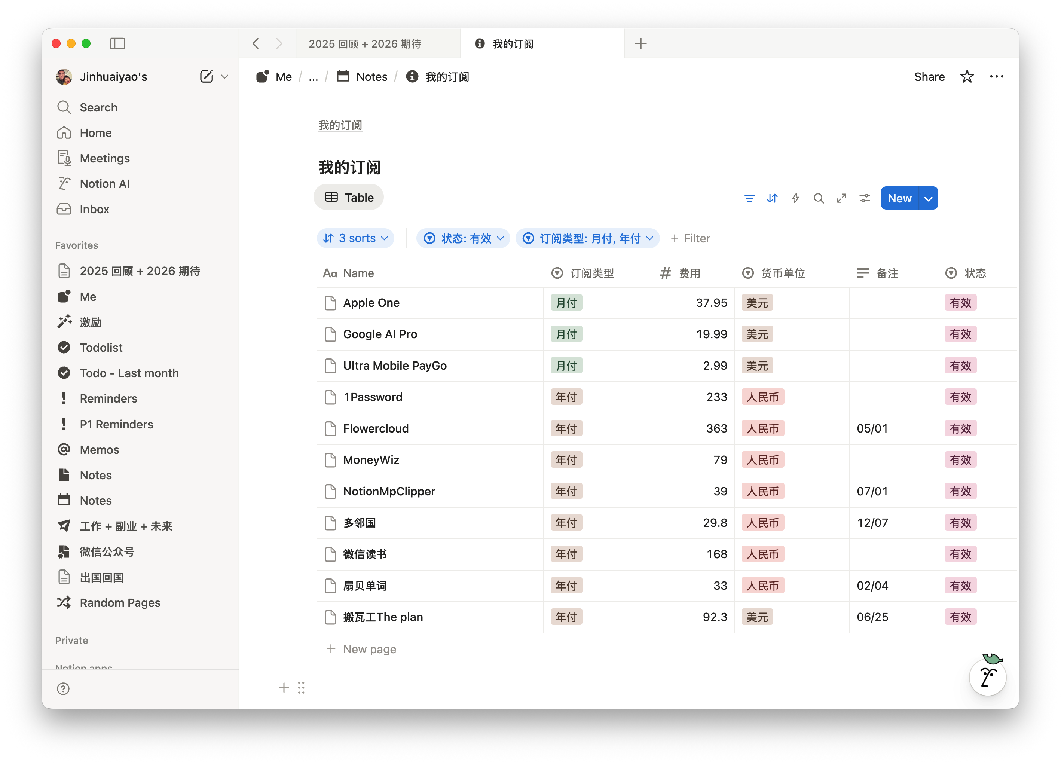Open view settings sliders icon

click(x=864, y=198)
